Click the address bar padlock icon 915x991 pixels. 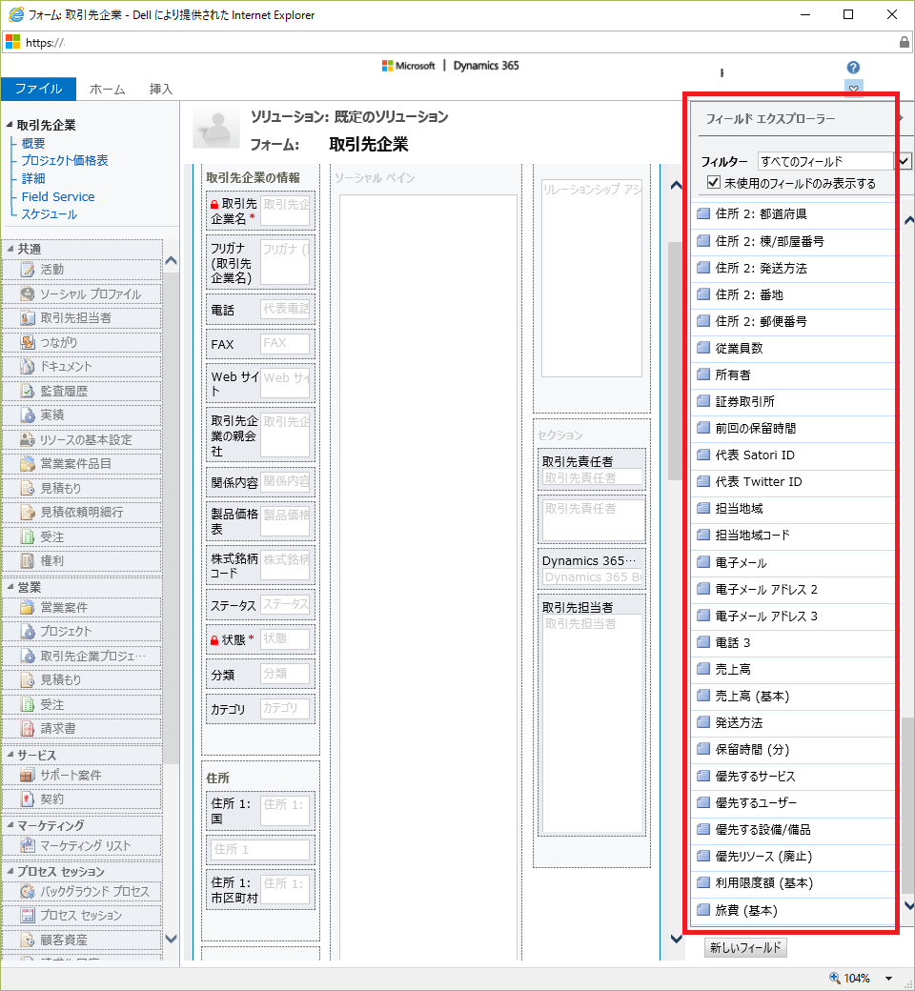[x=905, y=42]
